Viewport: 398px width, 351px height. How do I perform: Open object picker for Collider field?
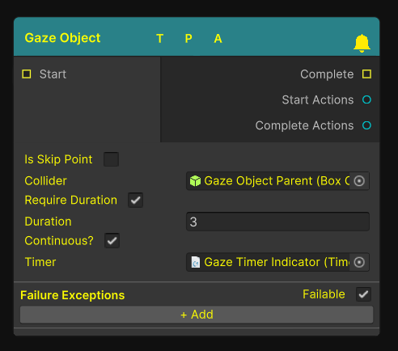(x=359, y=181)
